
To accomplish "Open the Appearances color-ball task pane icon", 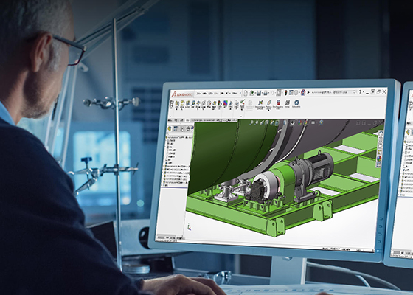I will (379, 159).
